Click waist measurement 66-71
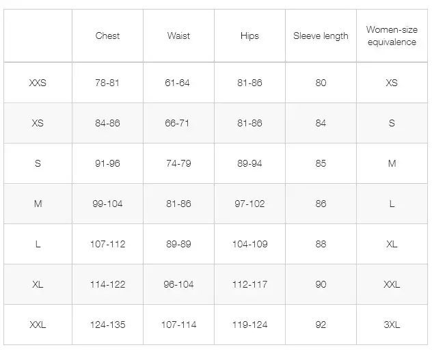The height and width of the screenshot is (356, 432). point(178,123)
